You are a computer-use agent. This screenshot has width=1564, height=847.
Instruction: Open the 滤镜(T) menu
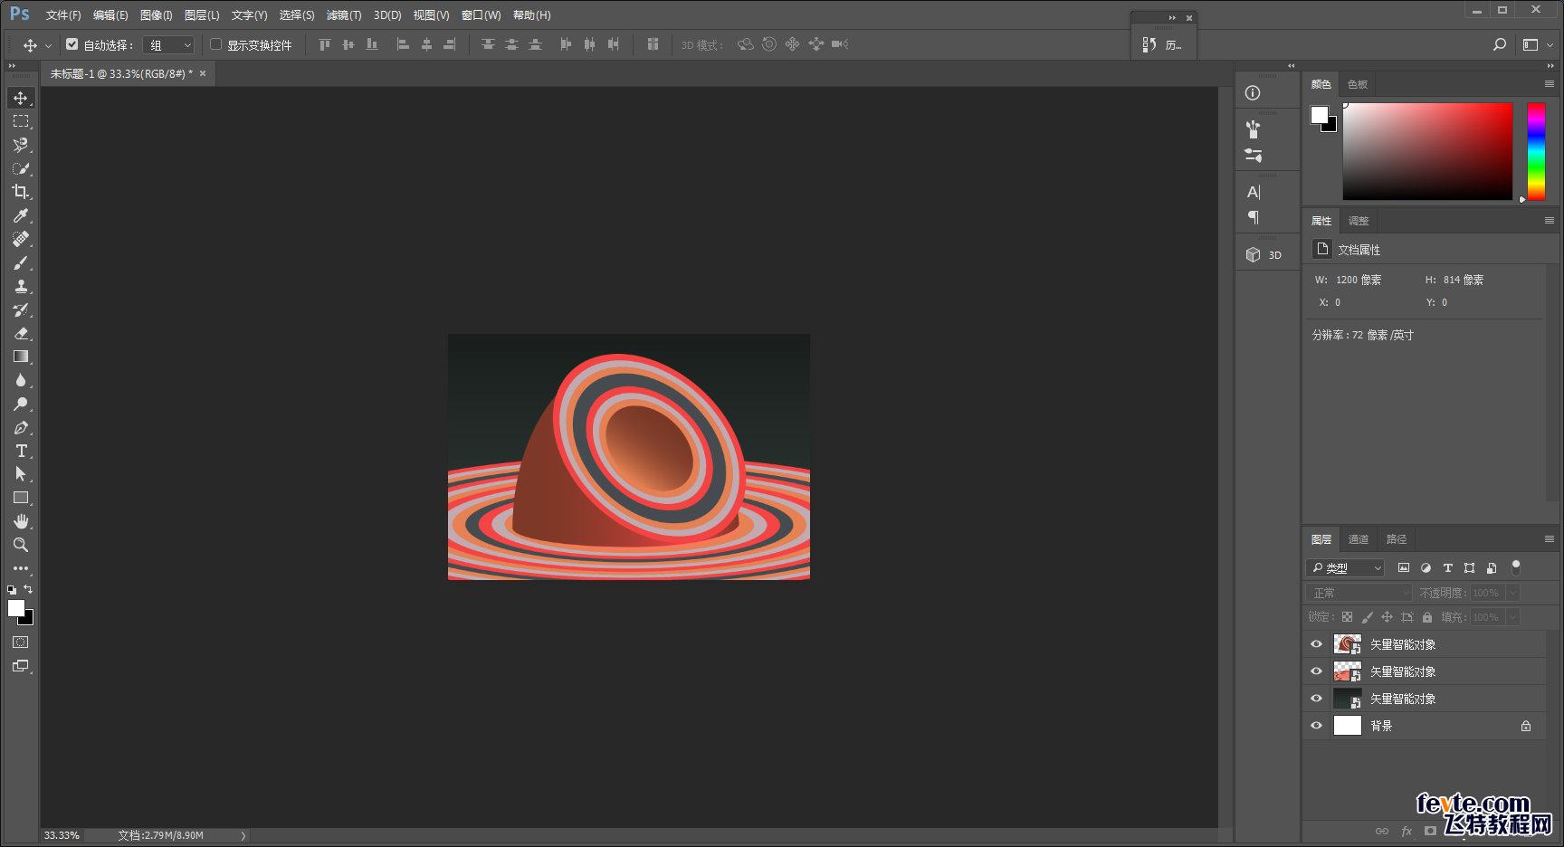coord(344,15)
